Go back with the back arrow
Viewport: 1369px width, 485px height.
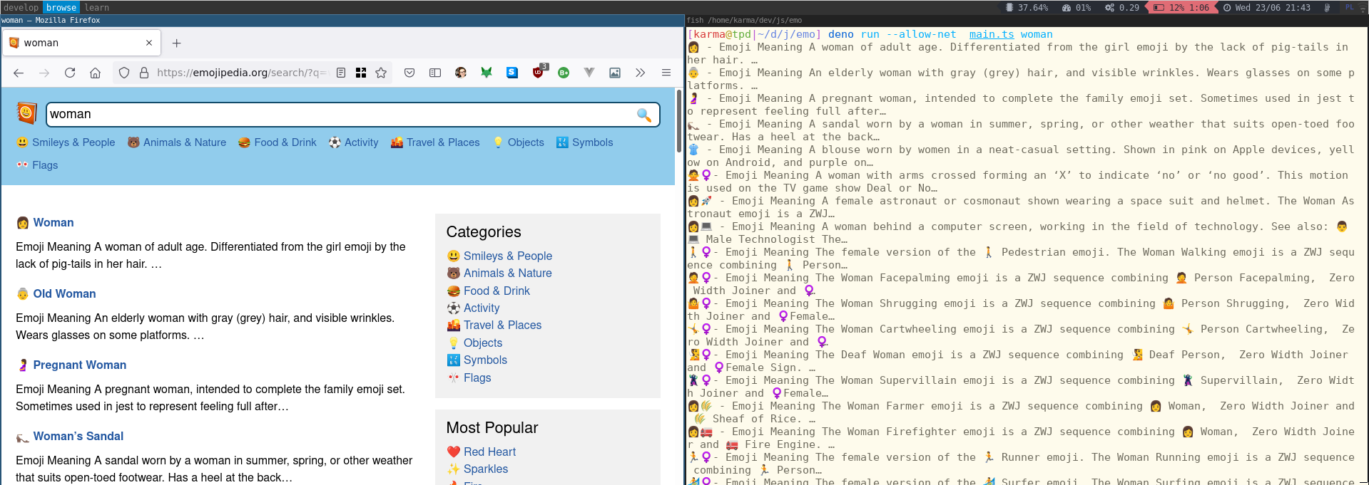[19, 73]
